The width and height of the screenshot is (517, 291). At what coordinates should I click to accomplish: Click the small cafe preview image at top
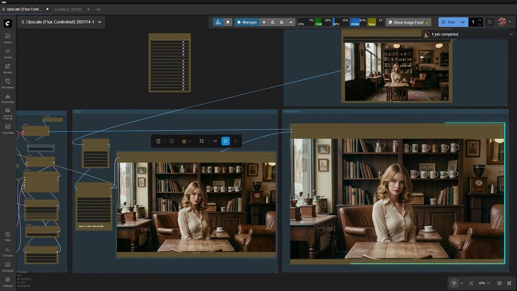[397, 72]
